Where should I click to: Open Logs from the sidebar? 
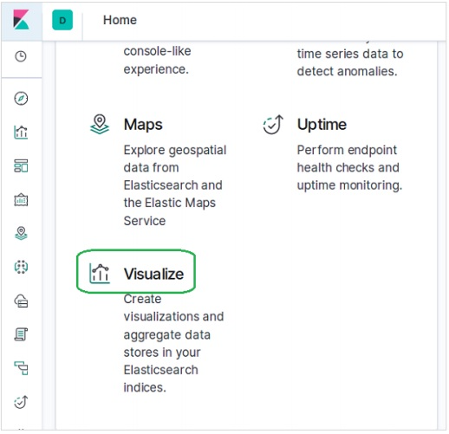tap(21, 334)
